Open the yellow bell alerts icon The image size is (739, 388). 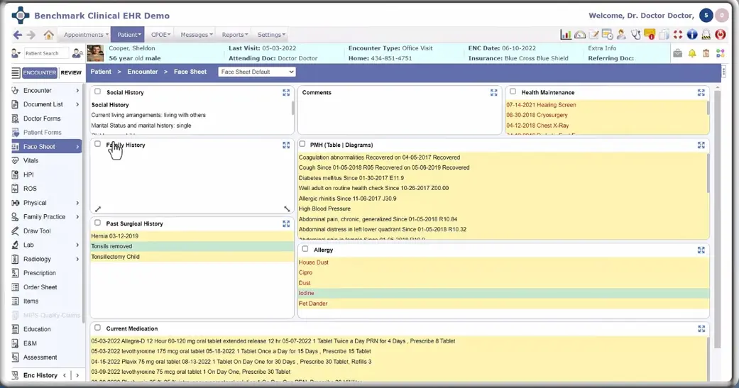click(x=692, y=53)
